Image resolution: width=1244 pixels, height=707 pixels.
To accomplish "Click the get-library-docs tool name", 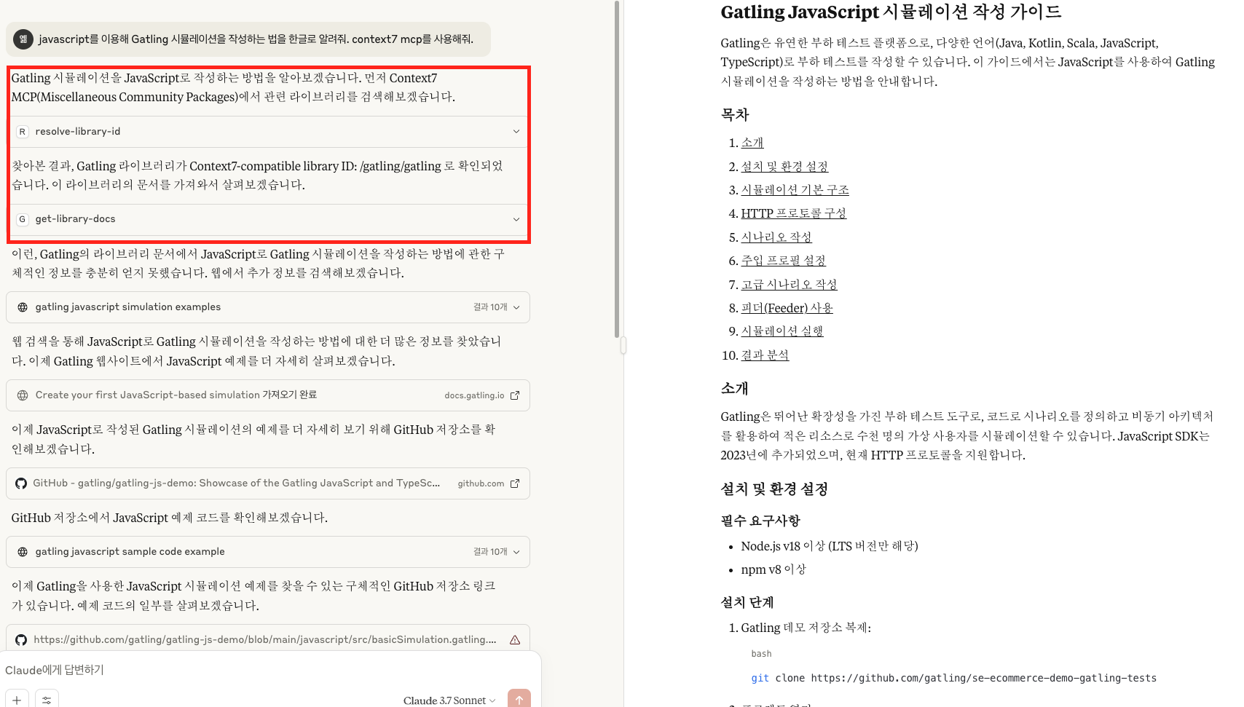I will [75, 219].
